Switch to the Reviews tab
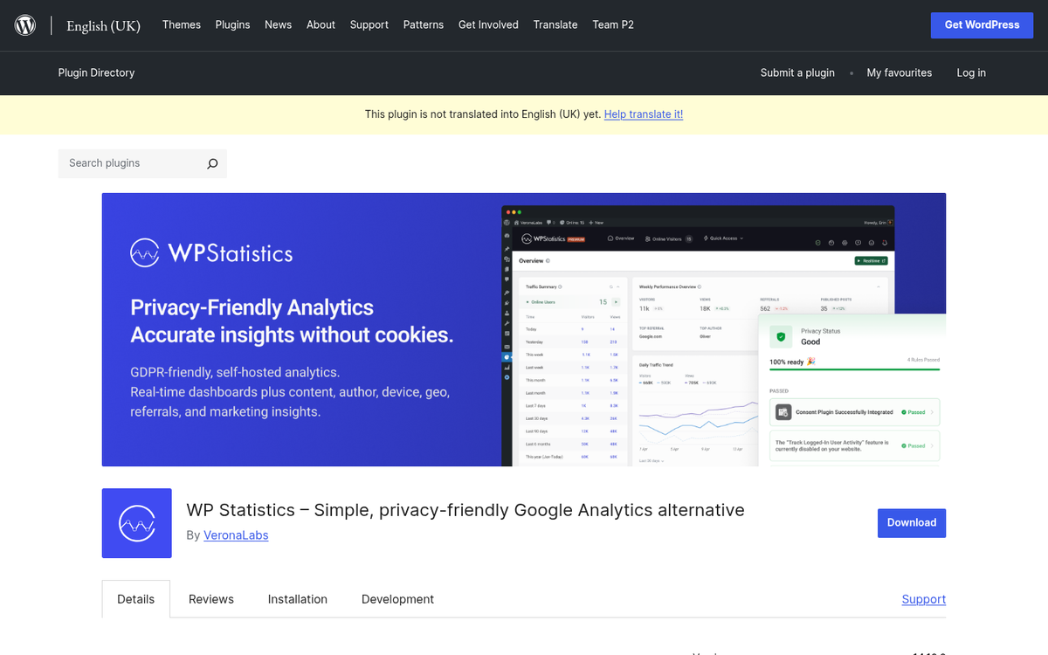Viewport: 1048px width, 655px height. coord(210,599)
